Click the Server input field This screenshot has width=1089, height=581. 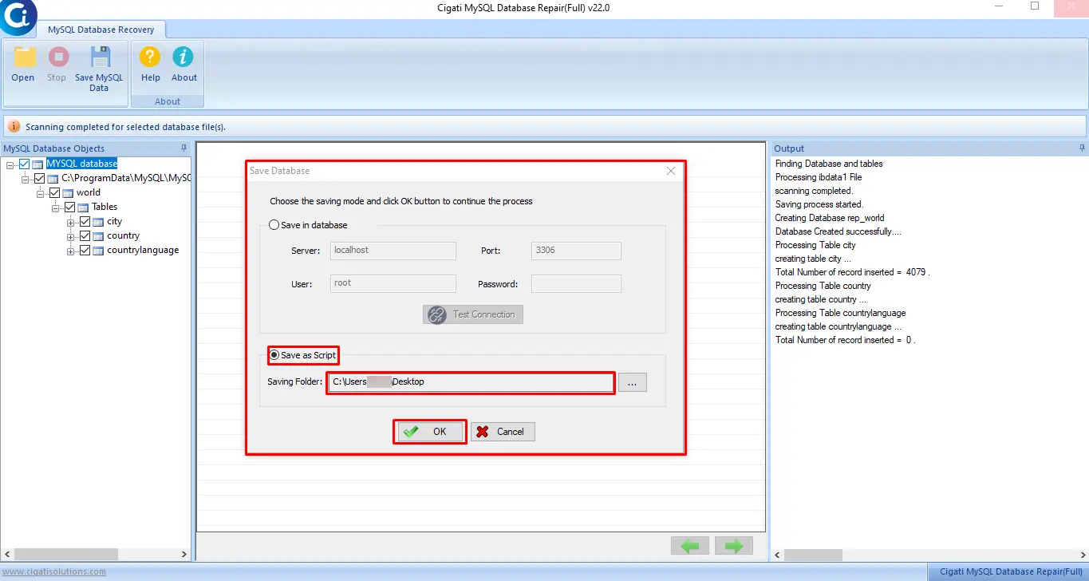pyautogui.click(x=393, y=251)
